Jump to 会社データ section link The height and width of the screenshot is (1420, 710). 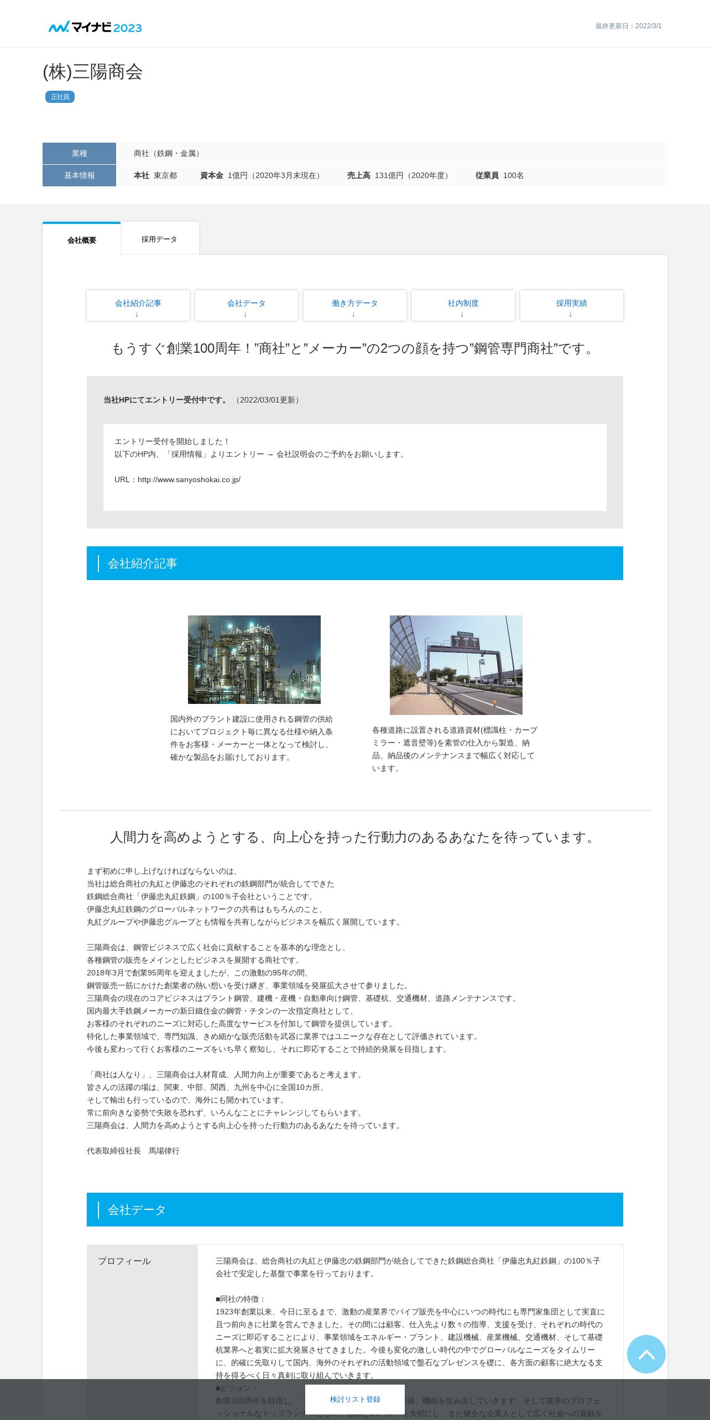coord(246,305)
